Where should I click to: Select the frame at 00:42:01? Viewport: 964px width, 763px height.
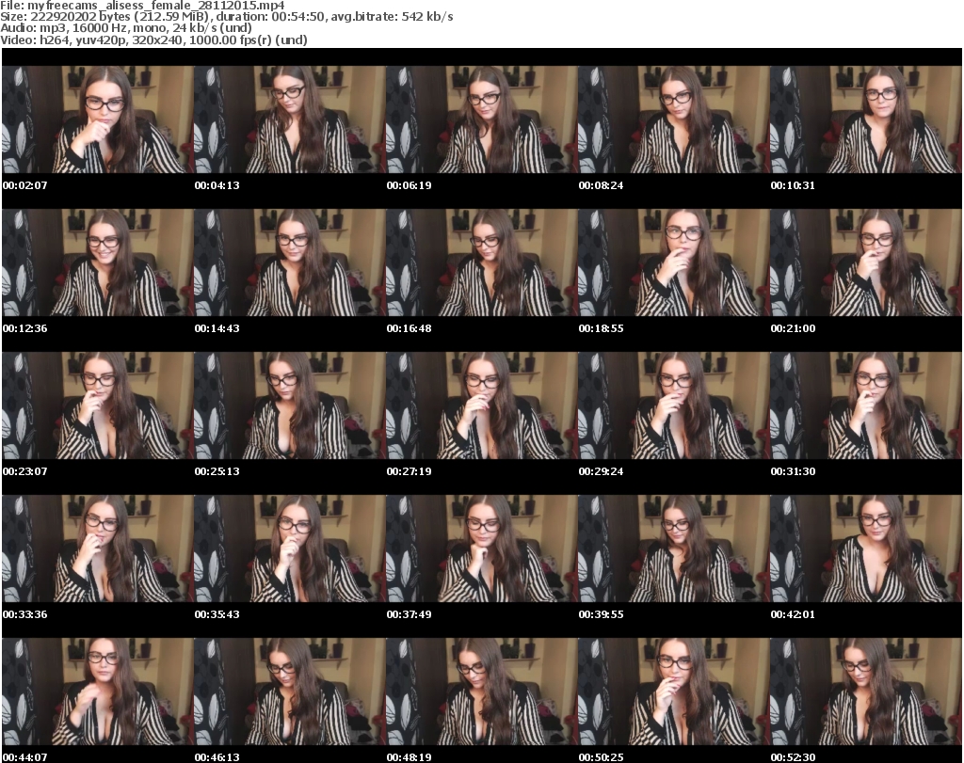click(865, 548)
